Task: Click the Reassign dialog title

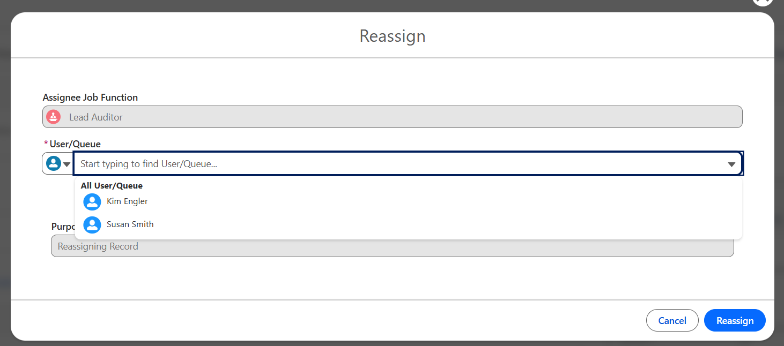Action: [x=392, y=36]
